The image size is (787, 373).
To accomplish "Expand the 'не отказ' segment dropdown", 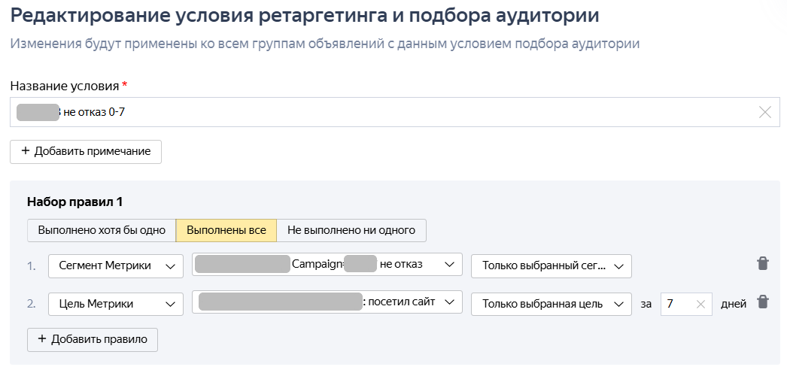I will click(327, 264).
